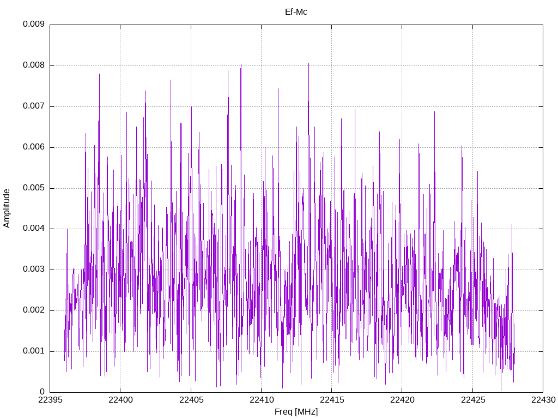Viewport: 558px width, 419px height.
Task: Click the y-axis tick label 0.003
Action: pos(34,270)
